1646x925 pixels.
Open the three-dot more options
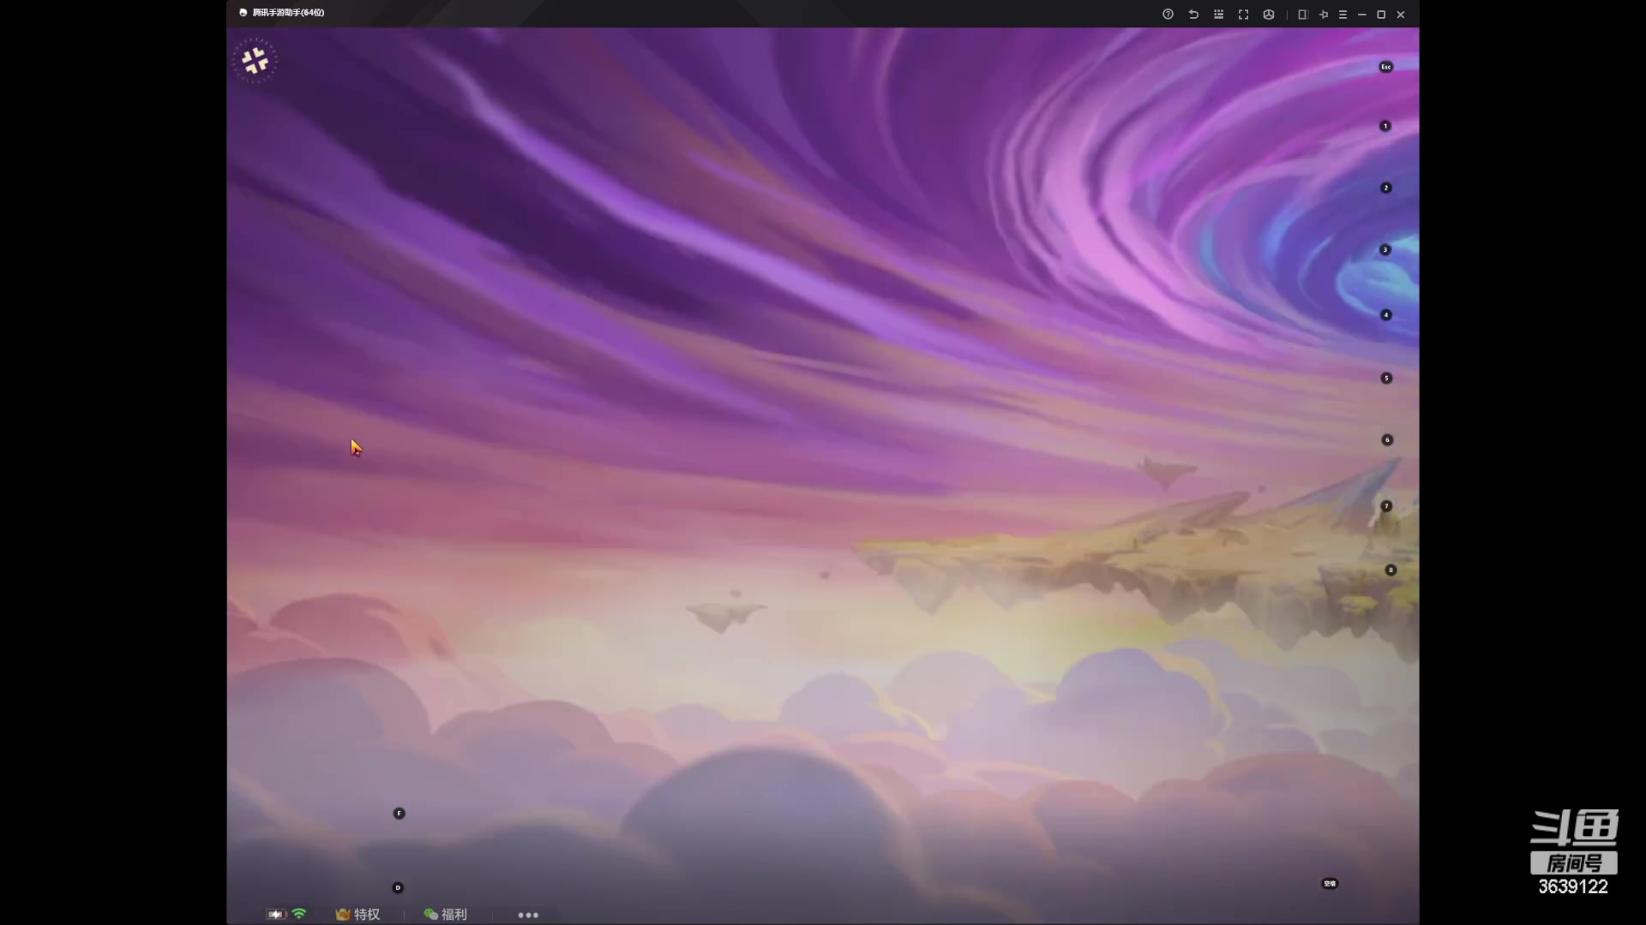tap(528, 916)
